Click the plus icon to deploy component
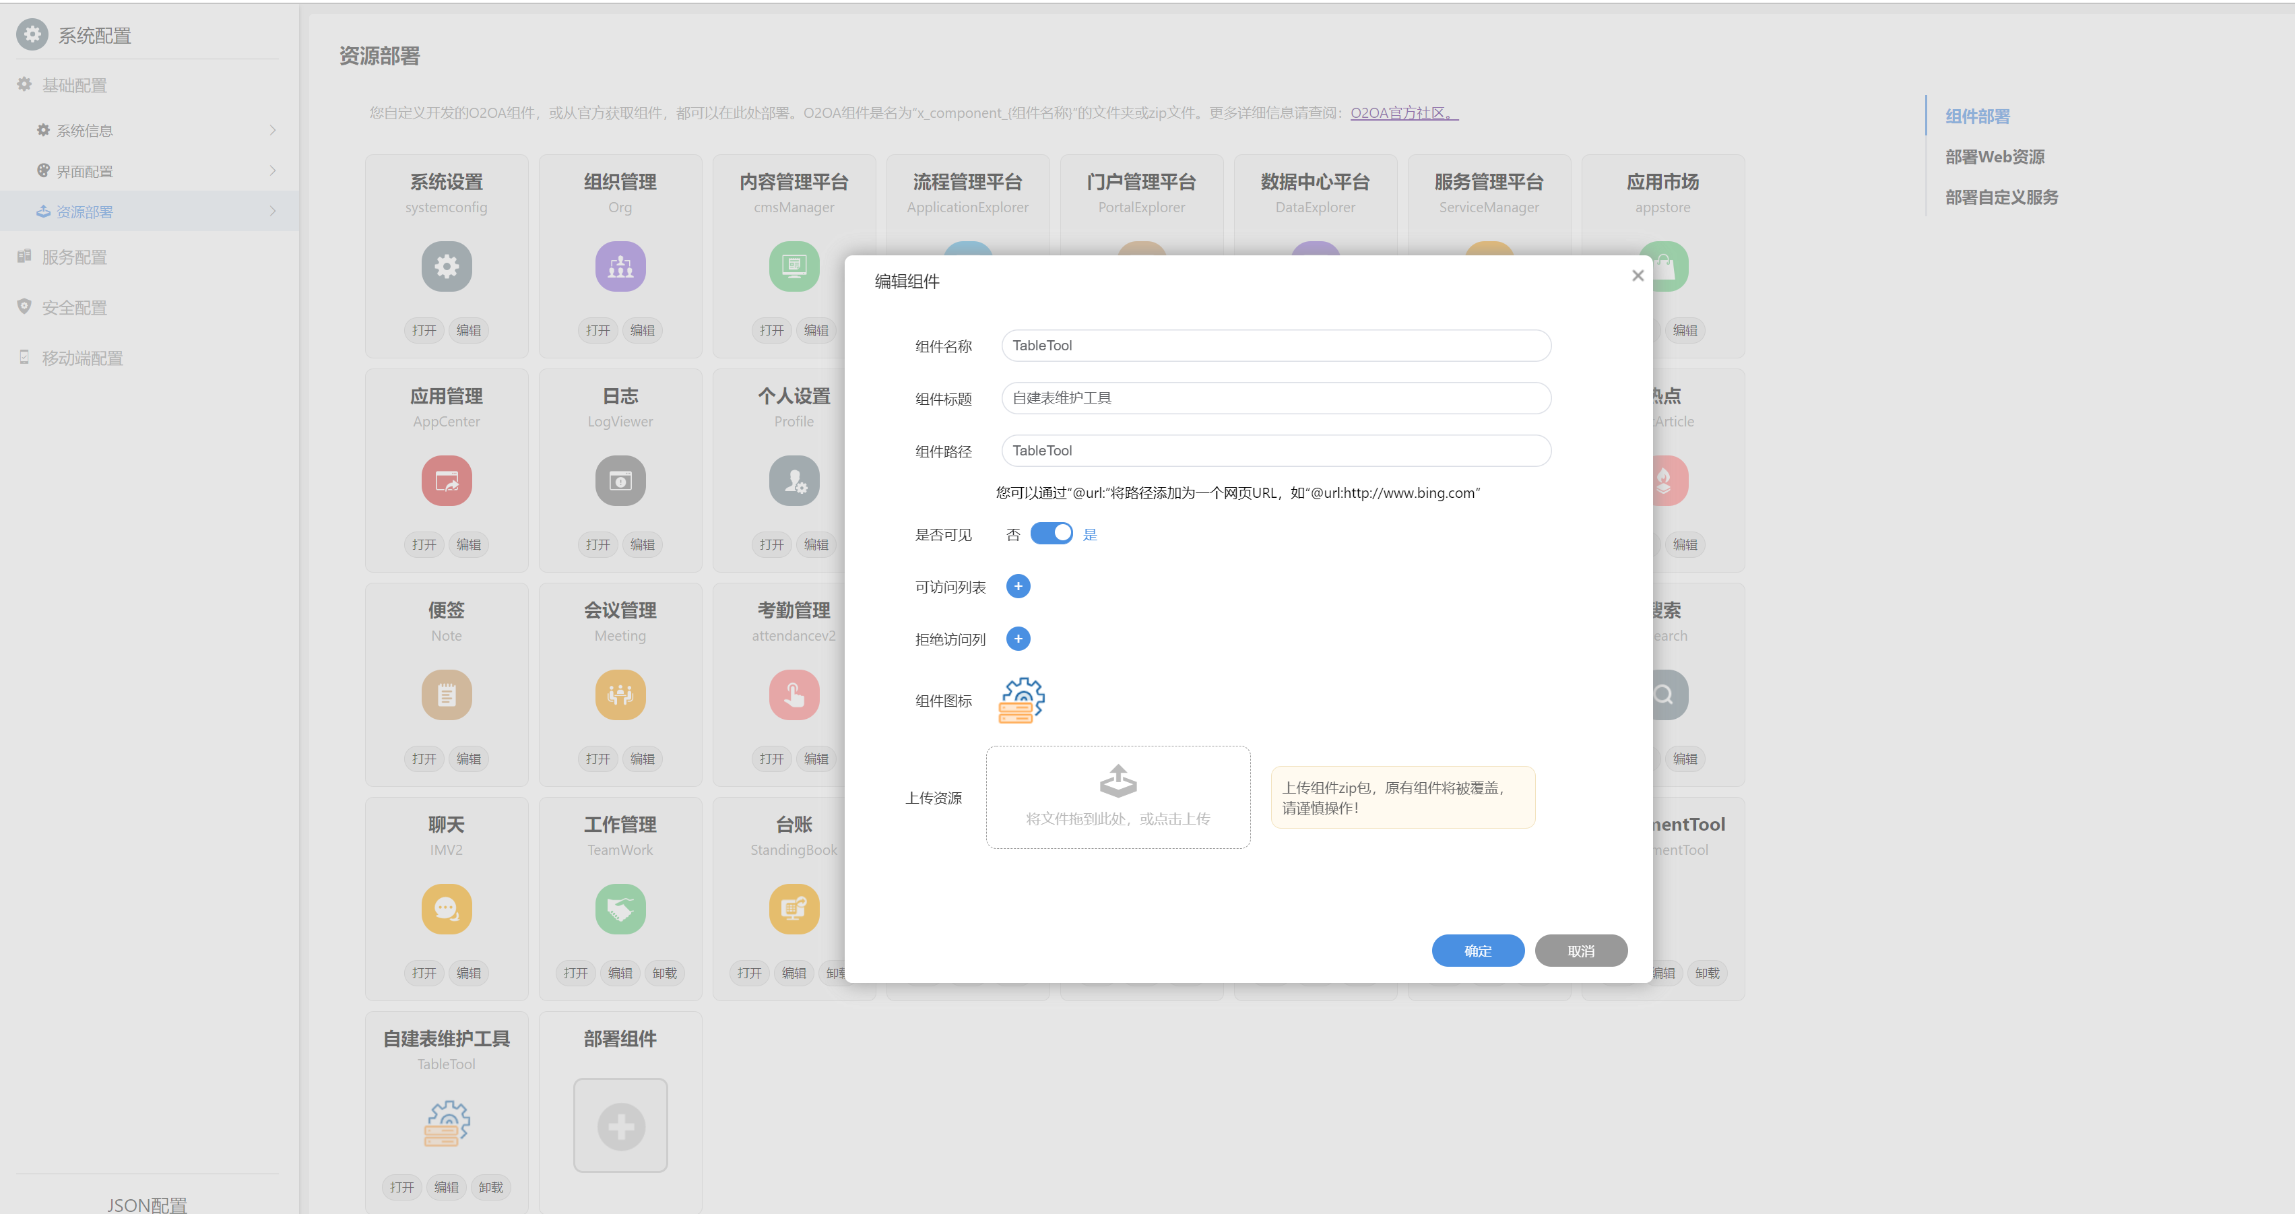The width and height of the screenshot is (2295, 1214). click(620, 1126)
